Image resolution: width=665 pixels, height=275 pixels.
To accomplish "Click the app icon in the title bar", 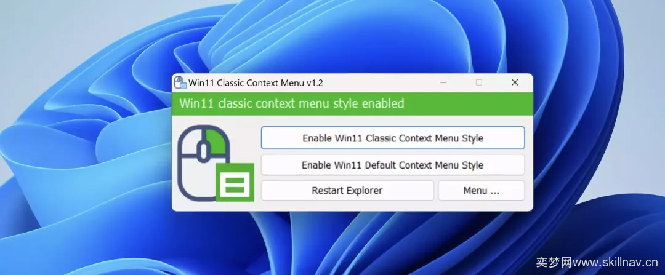I will point(180,82).
